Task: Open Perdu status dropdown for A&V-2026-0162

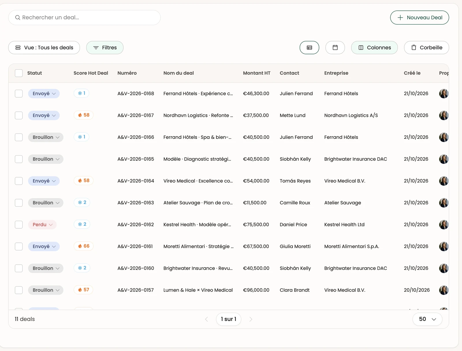Action: tap(42, 225)
